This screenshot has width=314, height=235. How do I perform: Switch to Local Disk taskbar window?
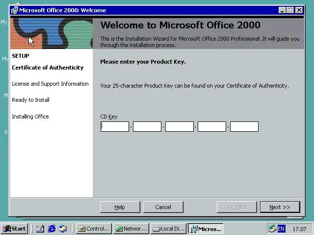tap(168, 229)
